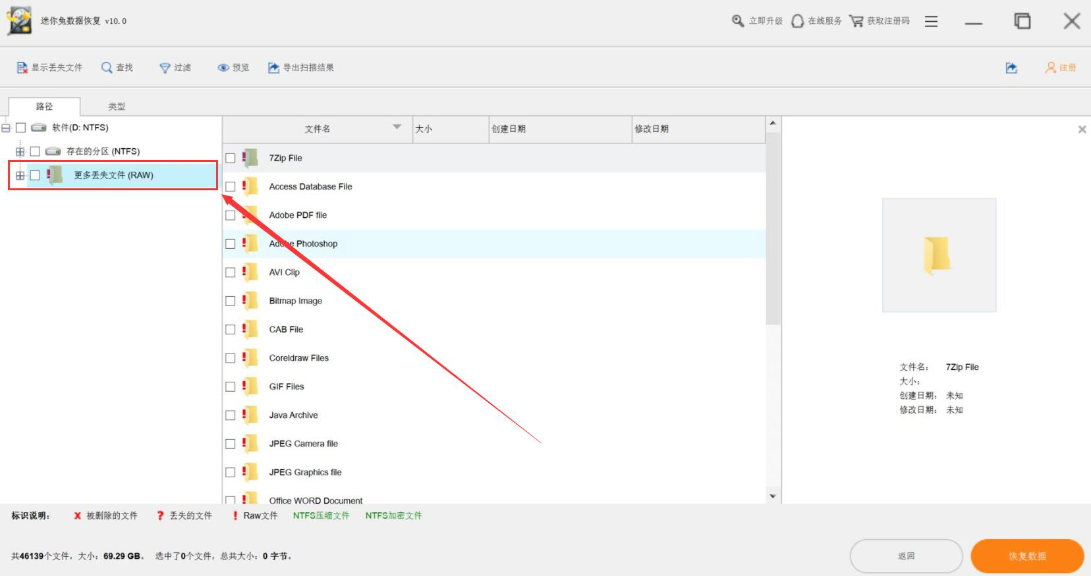Viewport: 1091px width, 576px height.
Task: Open the Register (注册) user icon
Action: pos(1050,68)
